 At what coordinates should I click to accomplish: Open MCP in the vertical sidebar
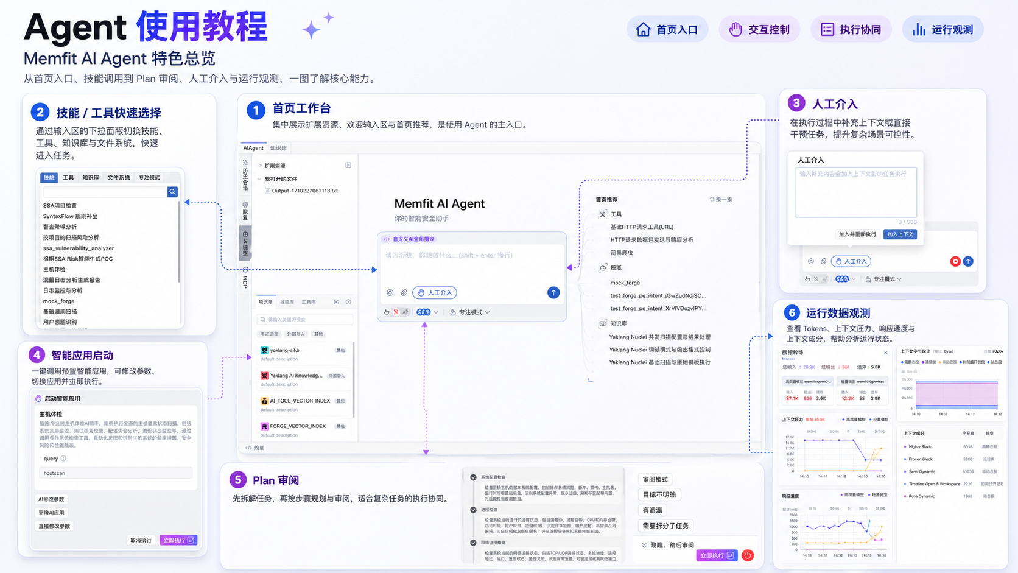point(245,278)
